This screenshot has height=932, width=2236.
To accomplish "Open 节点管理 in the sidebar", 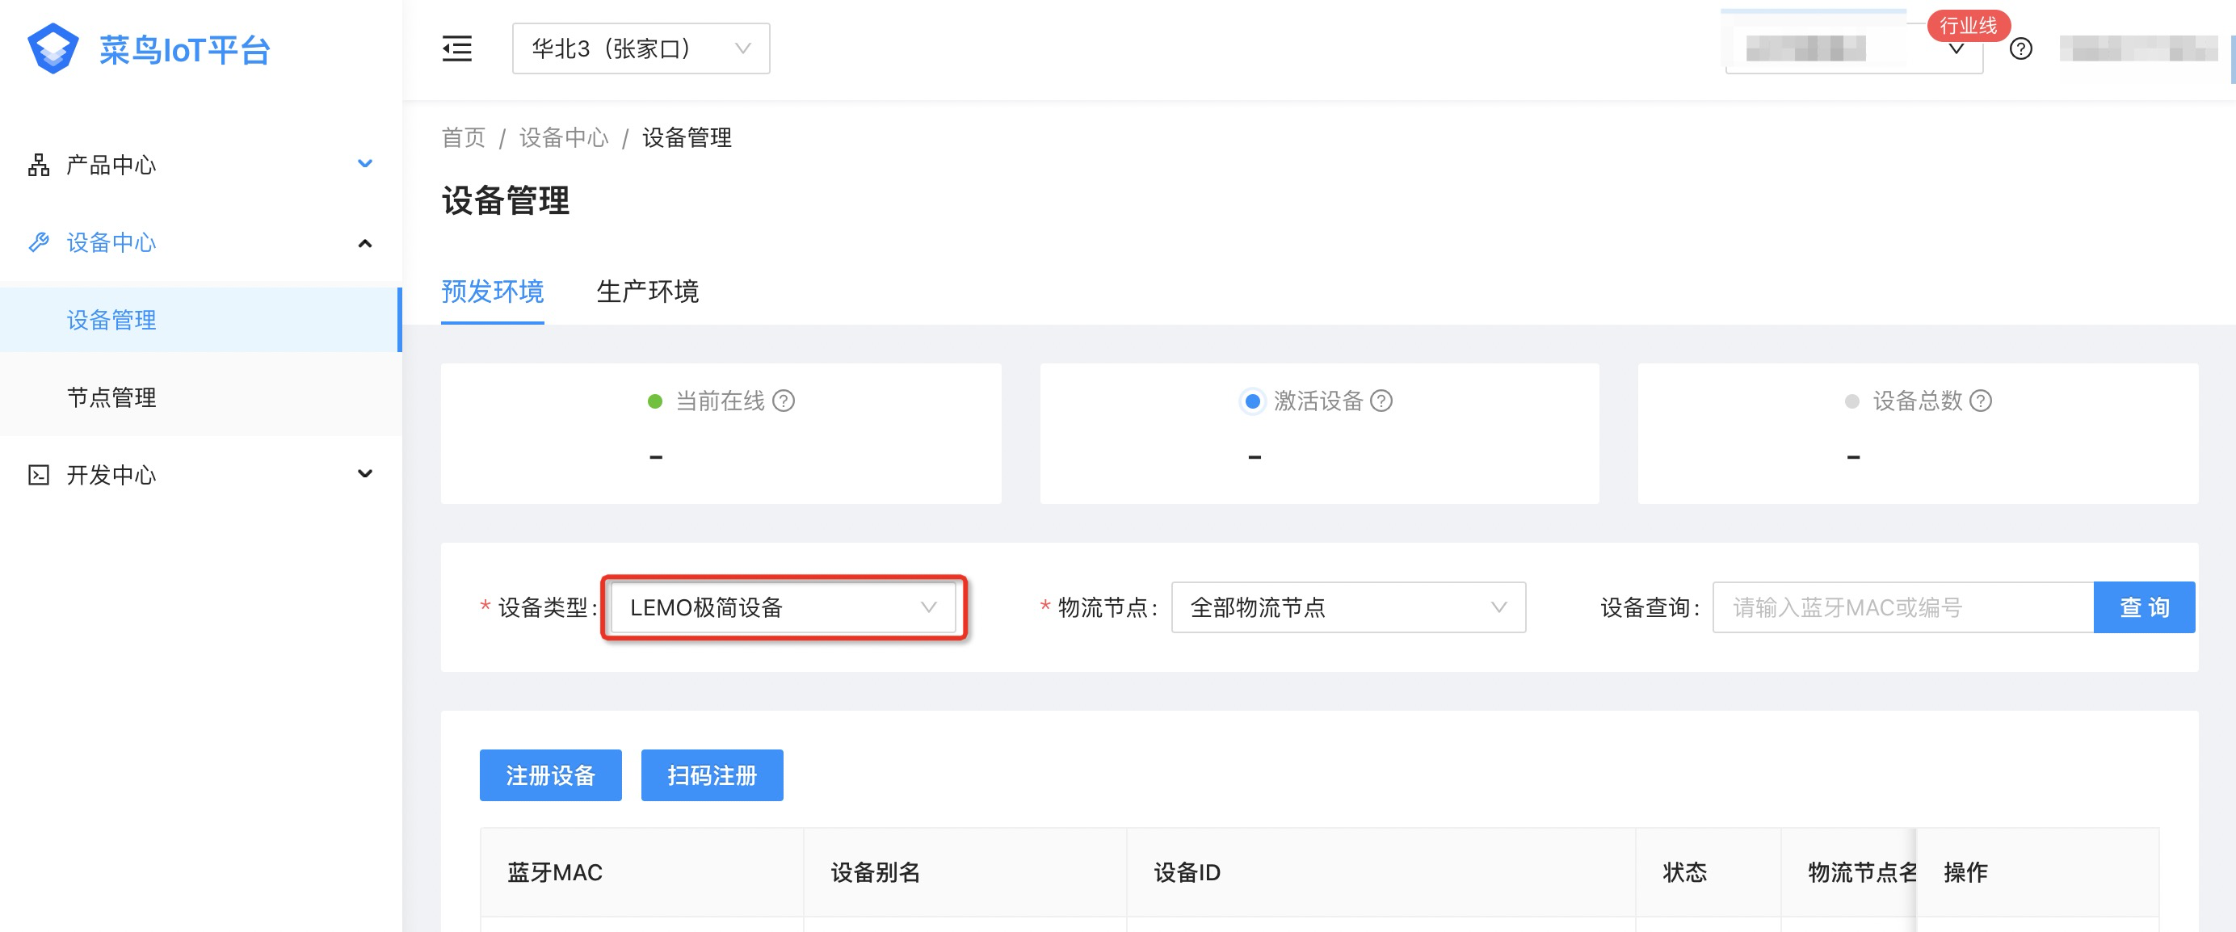I will pyautogui.click(x=112, y=397).
